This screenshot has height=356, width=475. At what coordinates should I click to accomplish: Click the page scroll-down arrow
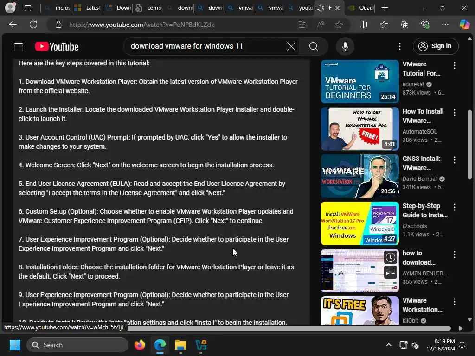[x=469, y=319]
